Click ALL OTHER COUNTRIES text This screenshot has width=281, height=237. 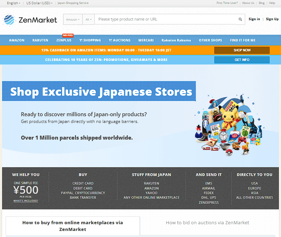pos(254,198)
